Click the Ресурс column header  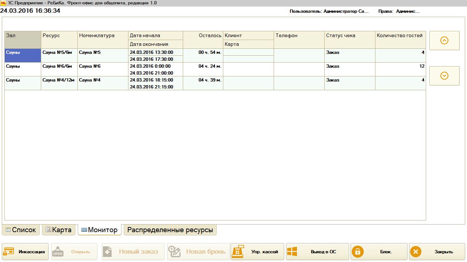click(x=59, y=40)
